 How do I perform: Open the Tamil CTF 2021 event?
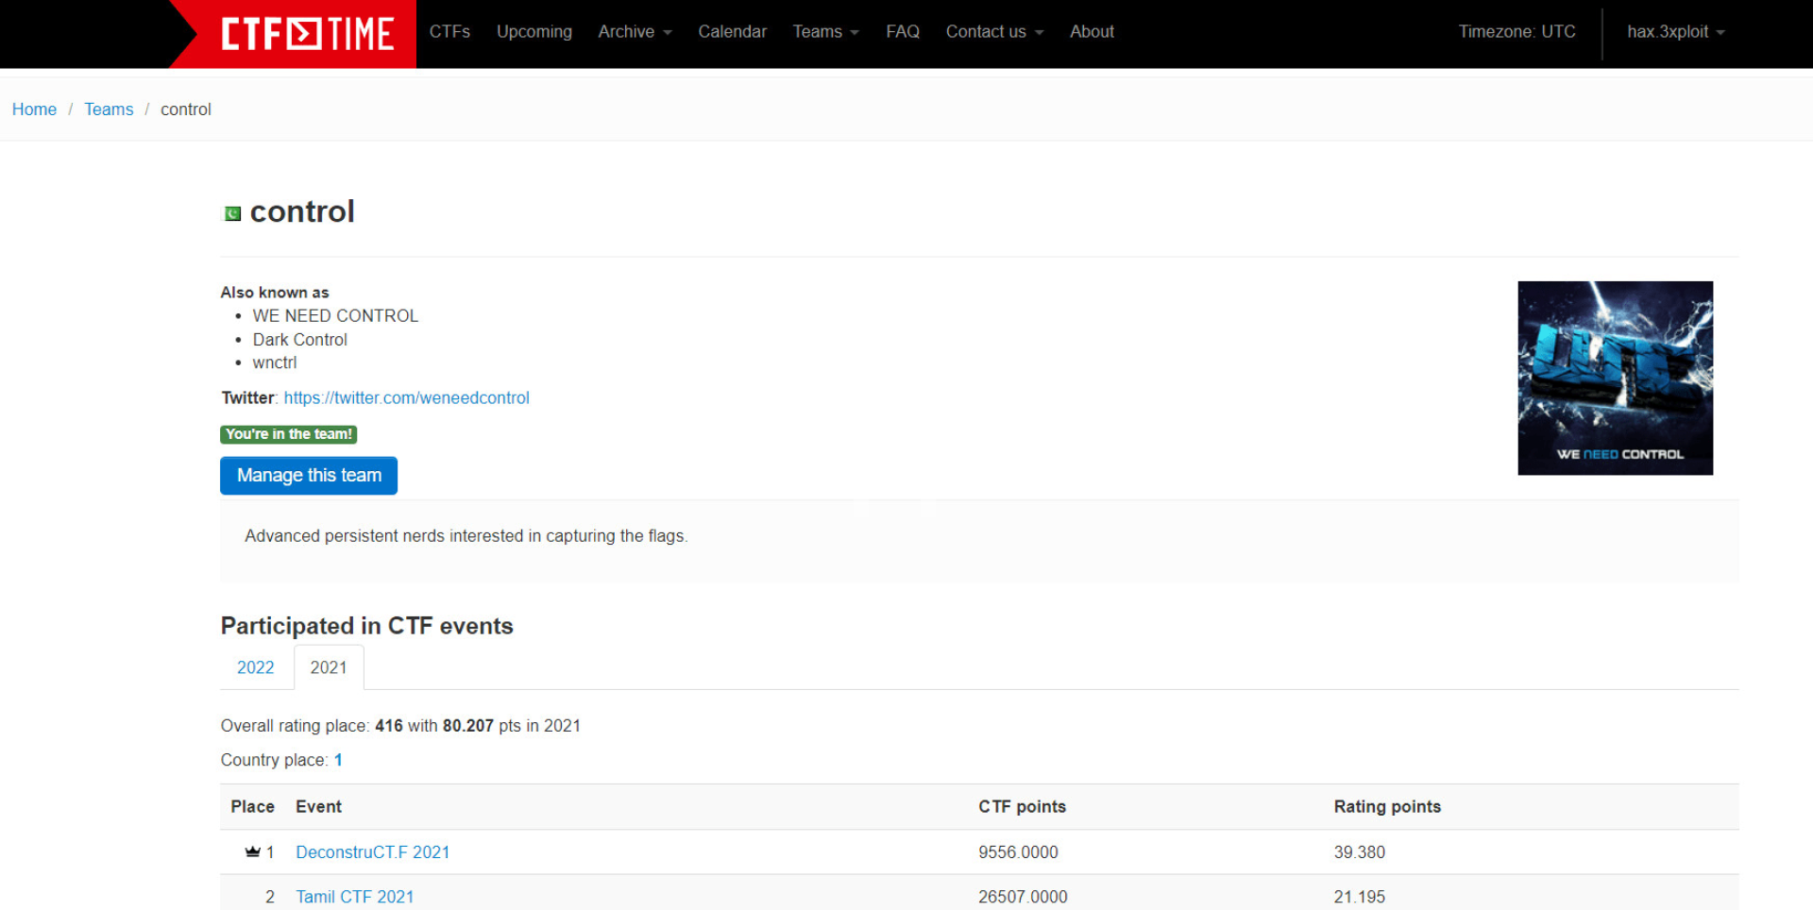click(x=354, y=897)
